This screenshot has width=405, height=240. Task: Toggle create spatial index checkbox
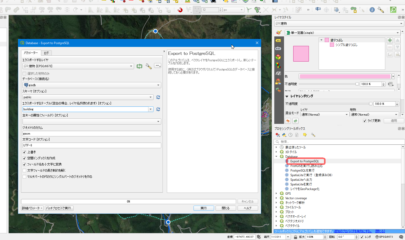[24, 158]
